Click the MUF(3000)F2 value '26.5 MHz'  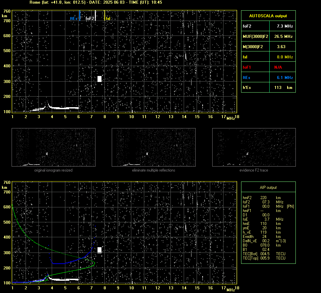tap(283, 37)
